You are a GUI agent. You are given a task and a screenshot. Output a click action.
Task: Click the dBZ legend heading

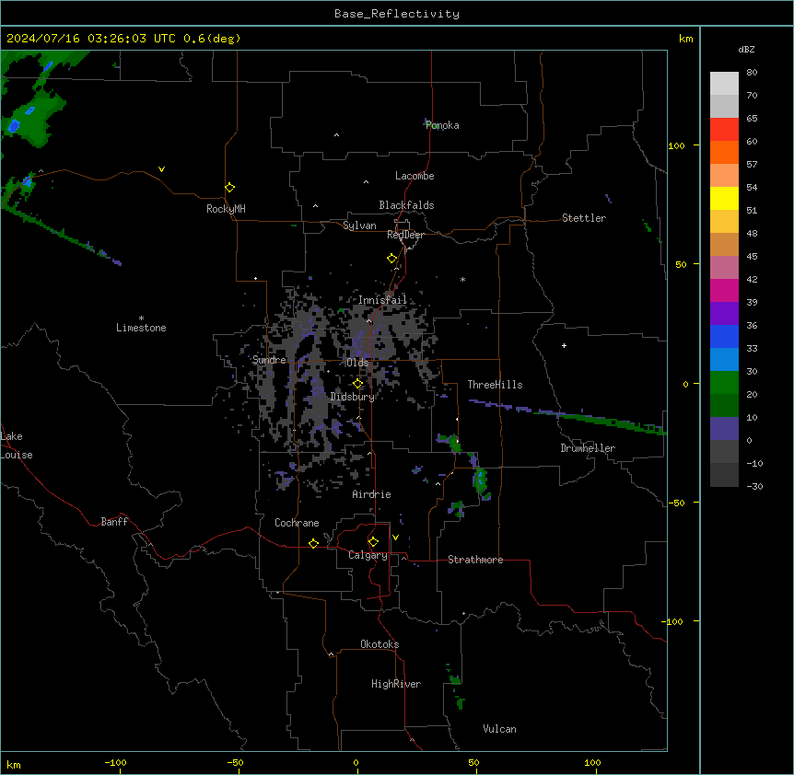pyautogui.click(x=746, y=50)
